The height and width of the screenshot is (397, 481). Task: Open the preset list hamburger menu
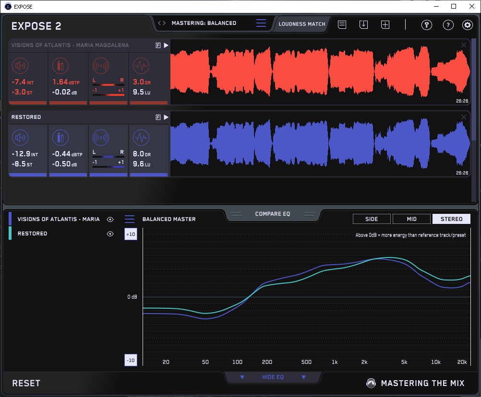click(x=261, y=23)
